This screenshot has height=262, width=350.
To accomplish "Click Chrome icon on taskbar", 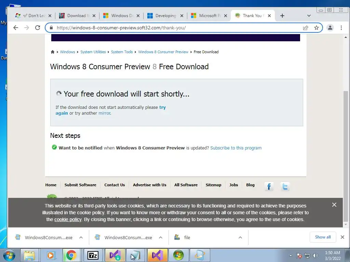I will 71,255.
